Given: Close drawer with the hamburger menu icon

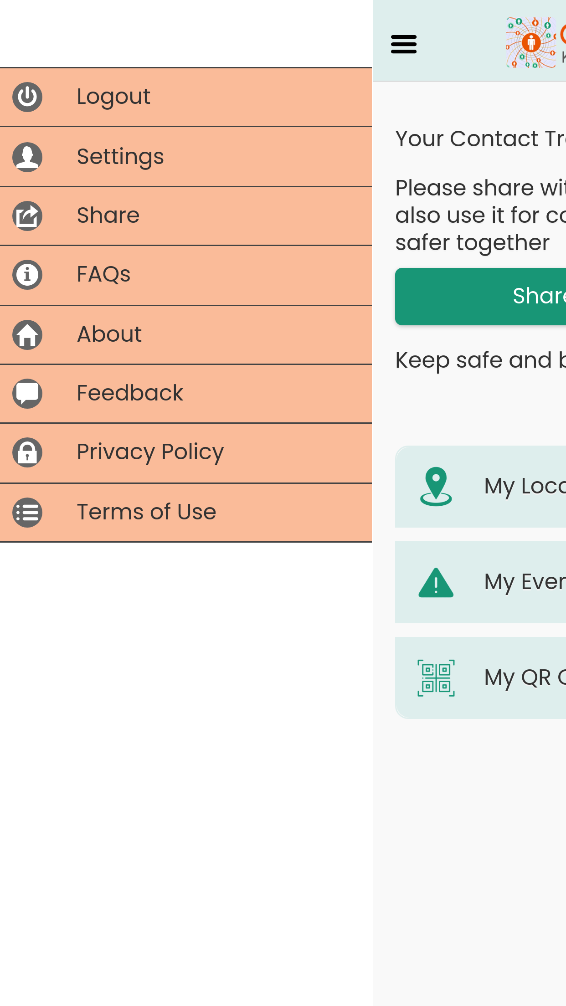Looking at the screenshot, I should pos(404,44).
